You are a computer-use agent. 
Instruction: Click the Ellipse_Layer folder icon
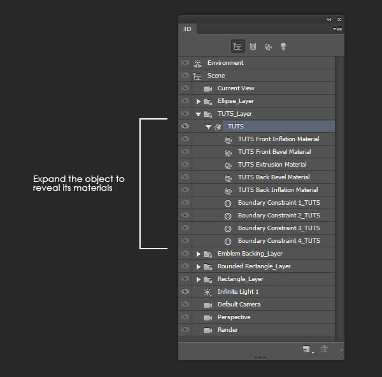coord(208,101)
